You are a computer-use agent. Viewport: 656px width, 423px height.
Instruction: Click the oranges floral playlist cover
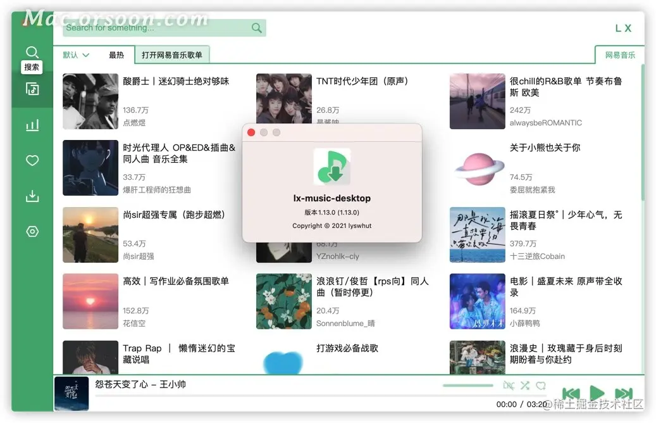click(283, 301)
